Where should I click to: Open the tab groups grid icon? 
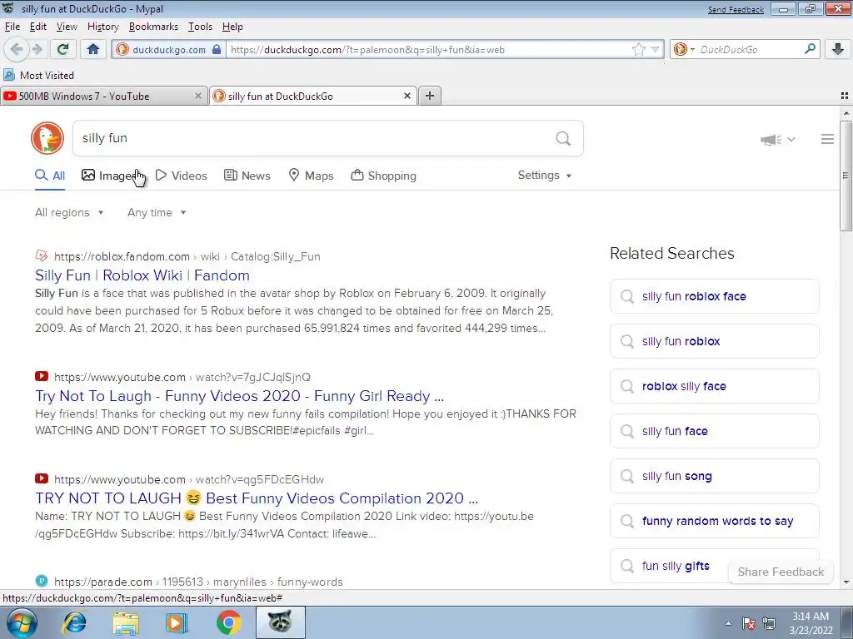click(x=845, y=96)
